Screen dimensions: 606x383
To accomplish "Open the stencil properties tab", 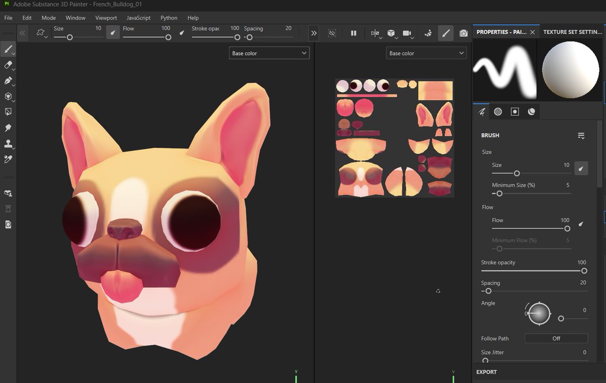I will [515, 112].
